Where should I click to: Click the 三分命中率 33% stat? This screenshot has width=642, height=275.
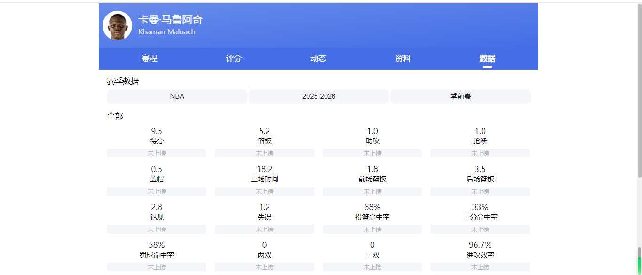coord(480,212)
